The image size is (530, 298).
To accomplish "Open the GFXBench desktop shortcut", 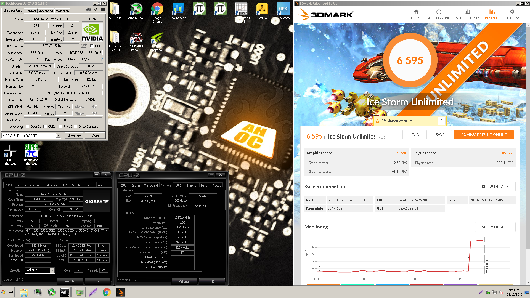I will 283,11.
